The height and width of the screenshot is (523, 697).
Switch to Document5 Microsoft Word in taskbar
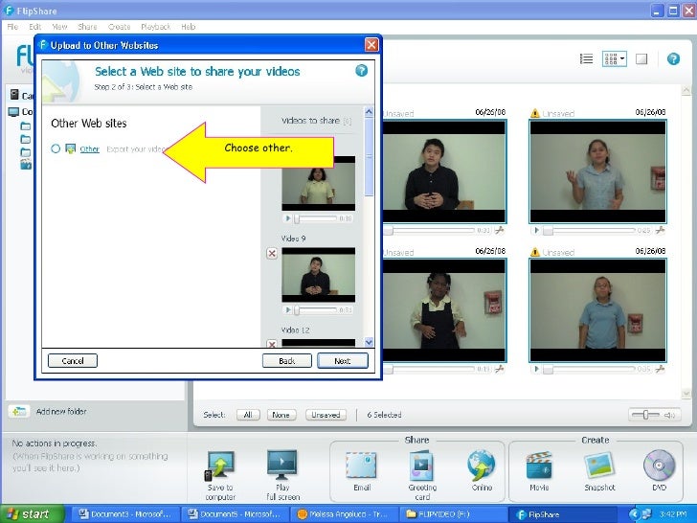(x=235, y=514)
